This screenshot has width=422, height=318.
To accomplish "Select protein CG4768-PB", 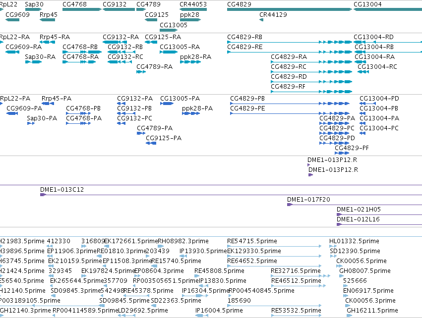I will pos(78,114).
